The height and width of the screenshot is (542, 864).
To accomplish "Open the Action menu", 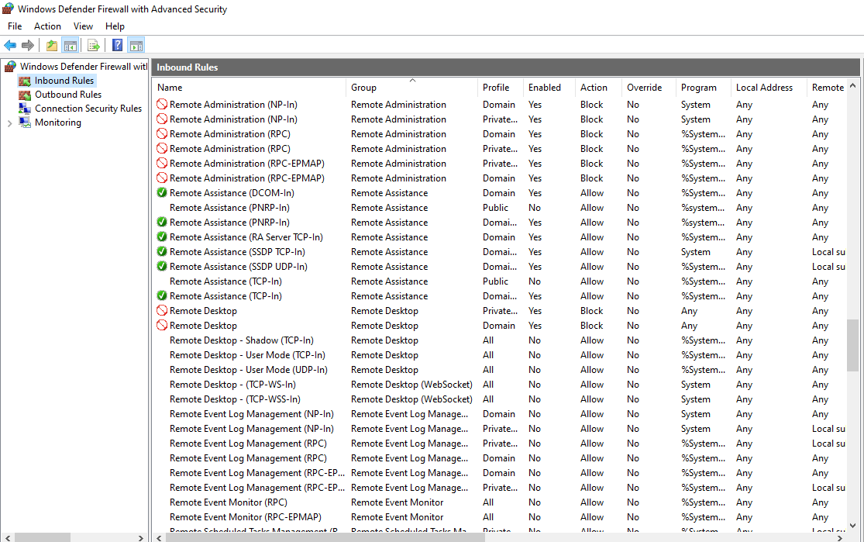I will pos(47,26).
